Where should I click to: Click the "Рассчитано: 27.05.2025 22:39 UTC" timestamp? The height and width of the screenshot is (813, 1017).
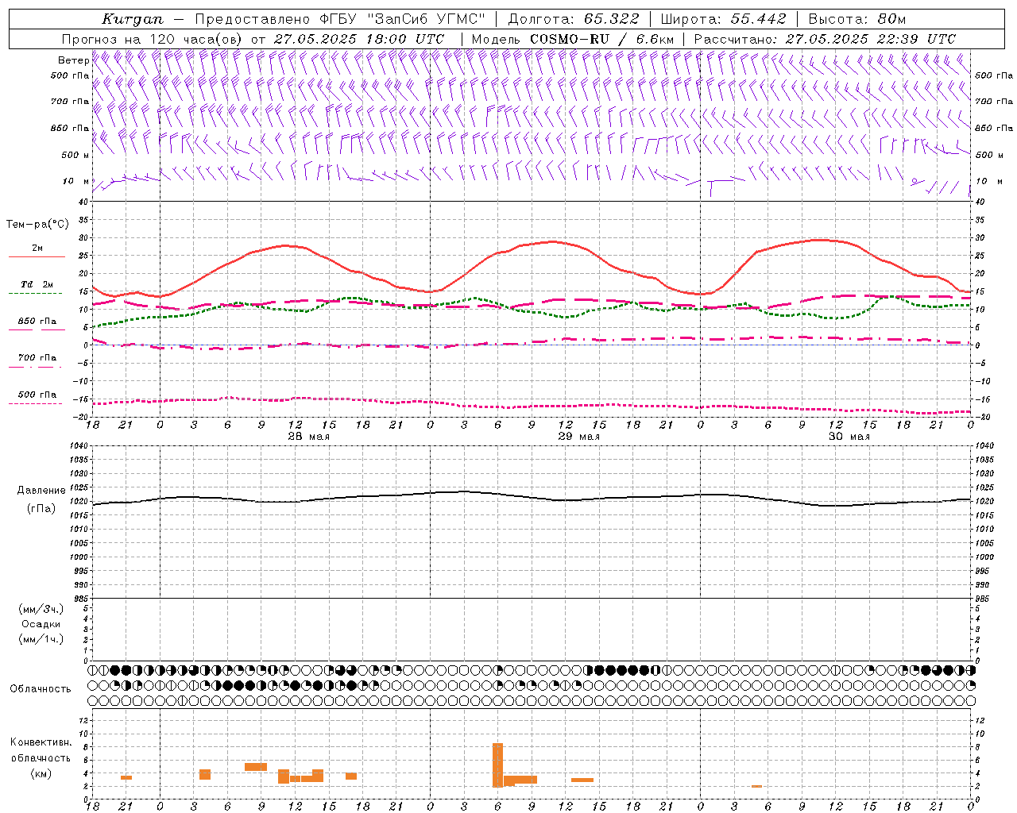825,39
